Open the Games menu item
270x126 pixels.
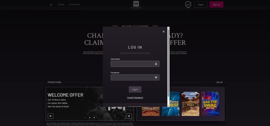click(x=61, y=5)
